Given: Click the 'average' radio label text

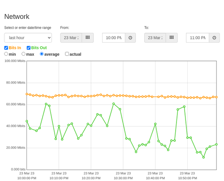Looking at the screenshot, I should pos(52,54).
